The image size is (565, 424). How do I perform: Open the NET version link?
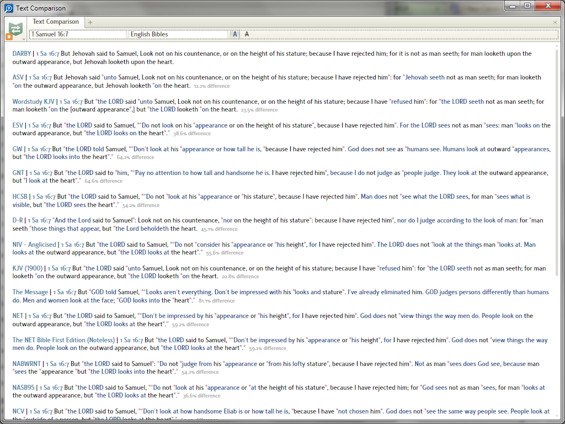point(18,316)
